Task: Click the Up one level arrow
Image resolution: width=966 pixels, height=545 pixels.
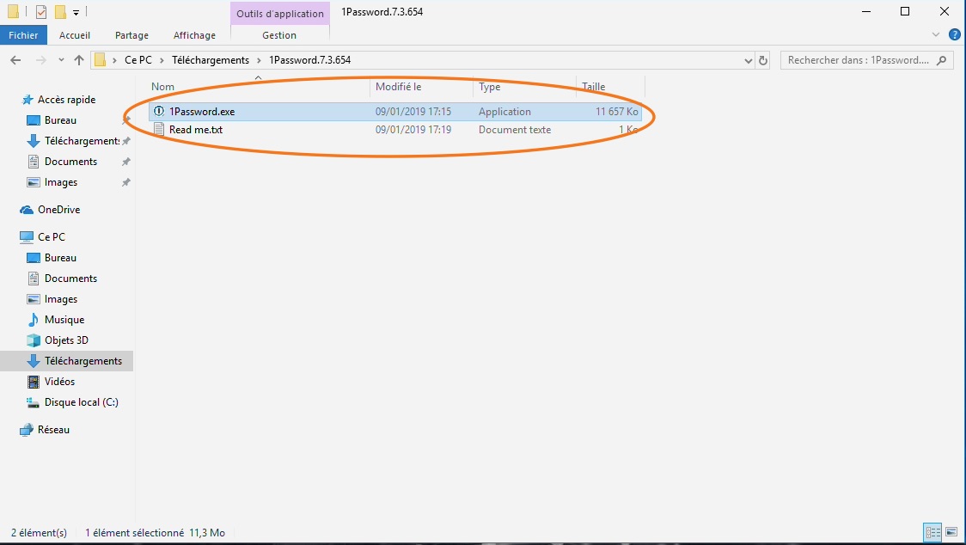Action: click(79, 60)
